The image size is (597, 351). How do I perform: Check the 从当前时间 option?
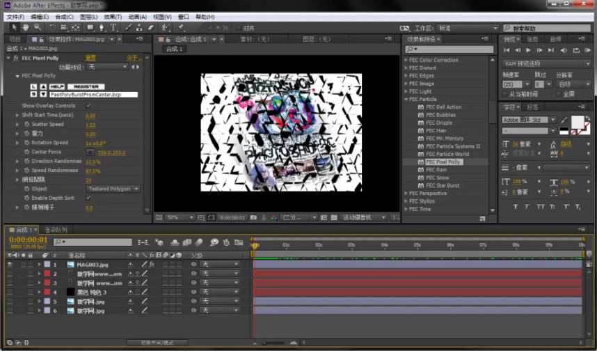(505, 94)
